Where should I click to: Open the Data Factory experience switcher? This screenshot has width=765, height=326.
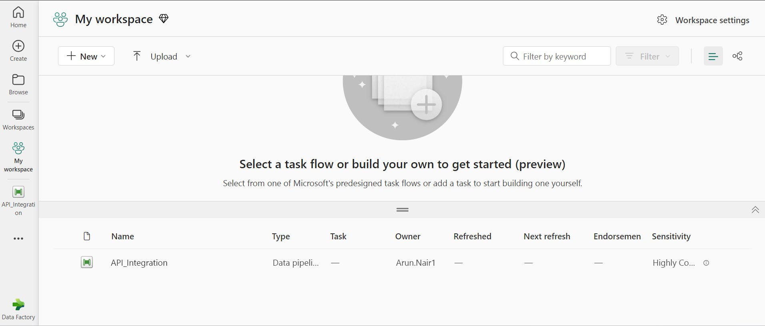(x=18, y=309)
